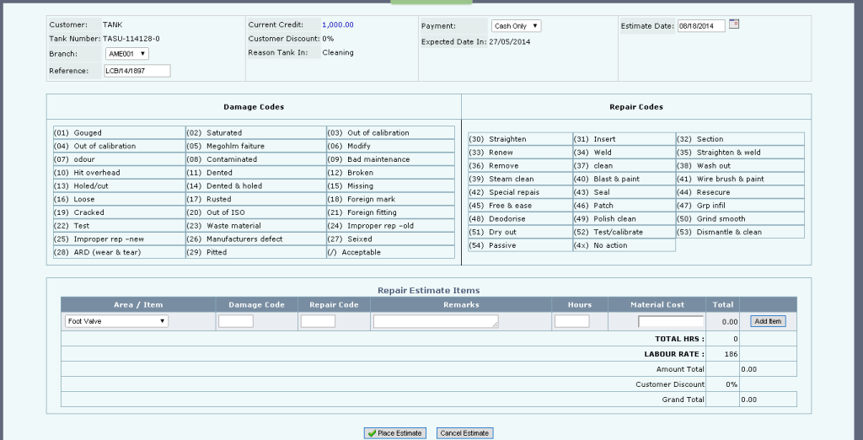863x440 pixels.
Task: Select damage code (12) Broken
Action: [x=391, y=172]
